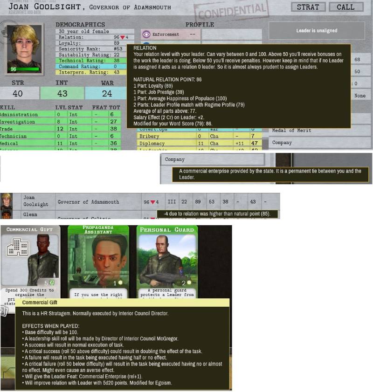Click the cost icon on Personal Guard card
Viewport: 373px width, 392px height.
point(189,283)
